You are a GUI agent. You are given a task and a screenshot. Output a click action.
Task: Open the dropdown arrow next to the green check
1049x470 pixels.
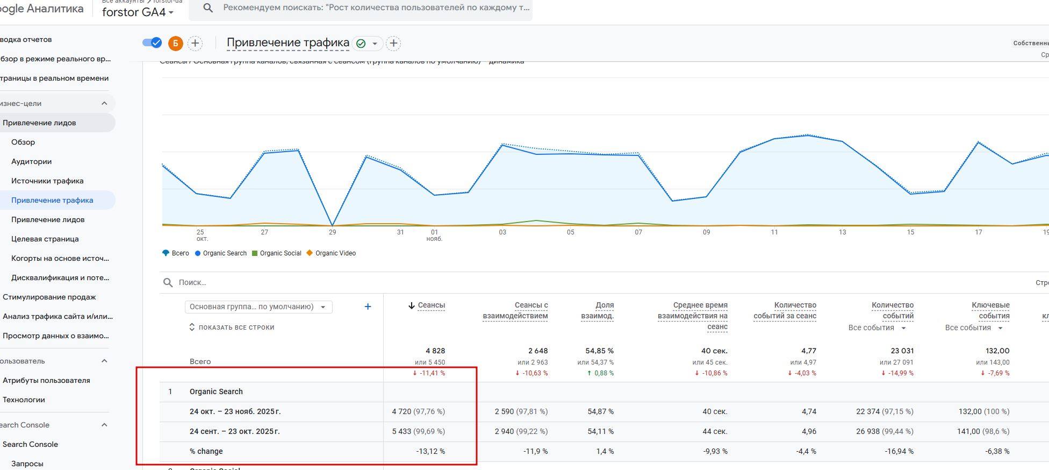[375, 44]
